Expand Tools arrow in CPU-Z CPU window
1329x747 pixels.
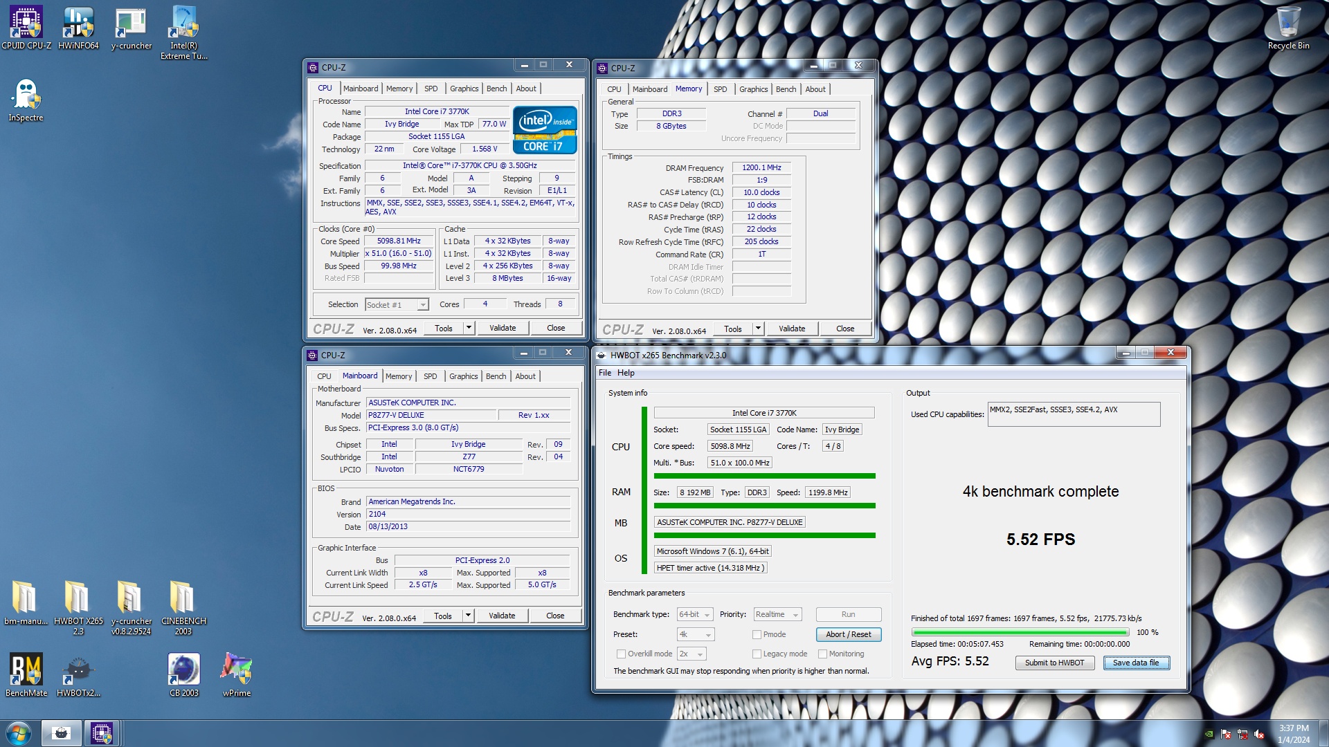pyautogui.click(x=469, y=328)
